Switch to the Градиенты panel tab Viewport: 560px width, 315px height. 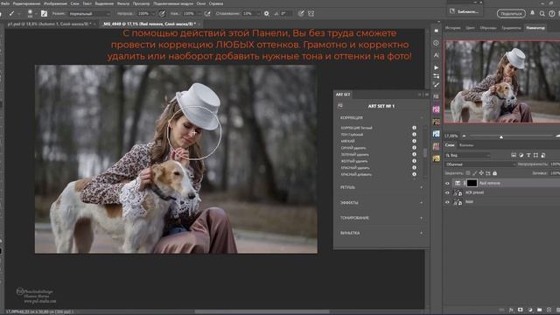tap(511, 28)
